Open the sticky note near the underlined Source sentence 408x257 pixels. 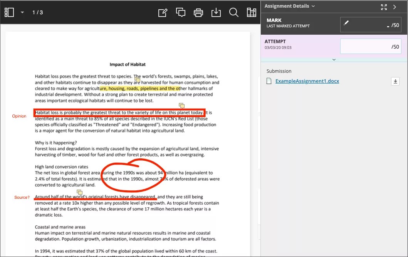coord(79,192)
